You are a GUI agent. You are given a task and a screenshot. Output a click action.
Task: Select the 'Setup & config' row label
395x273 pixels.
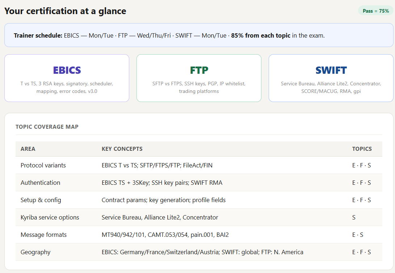[41, 200]
